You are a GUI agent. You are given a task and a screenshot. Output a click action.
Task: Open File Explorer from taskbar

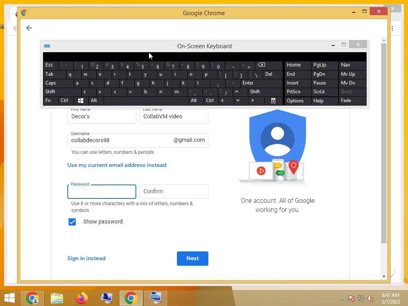pyautogui.click(x=57, y=298)
